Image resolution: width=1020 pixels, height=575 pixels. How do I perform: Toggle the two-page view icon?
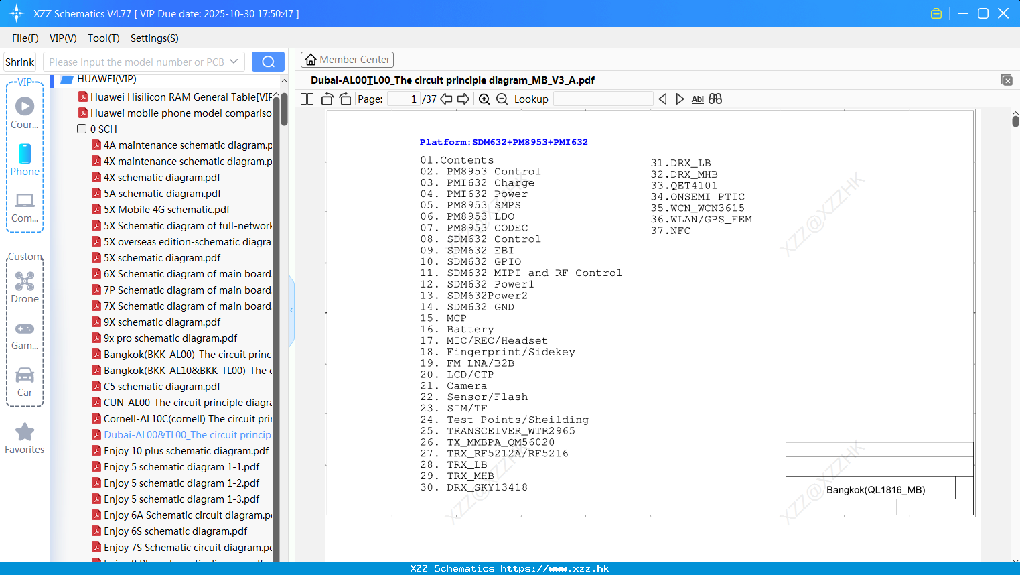coord(307,99)
